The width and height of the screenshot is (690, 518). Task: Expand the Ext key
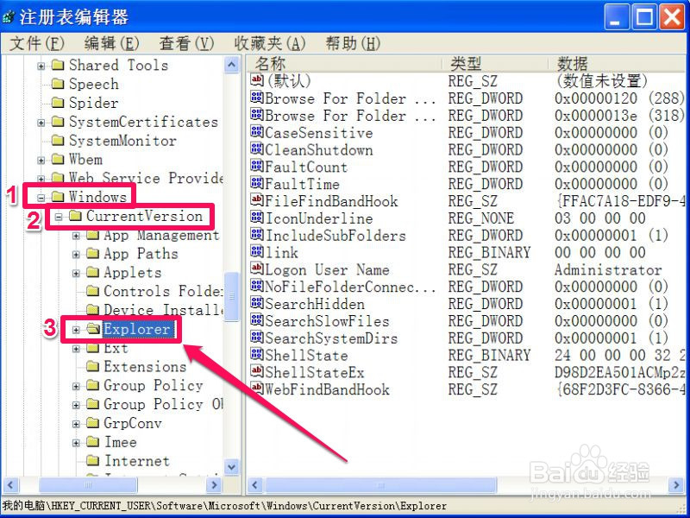coord(77,347)
